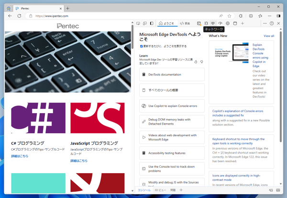Open a new browser tab

click(x=68, y=9)
